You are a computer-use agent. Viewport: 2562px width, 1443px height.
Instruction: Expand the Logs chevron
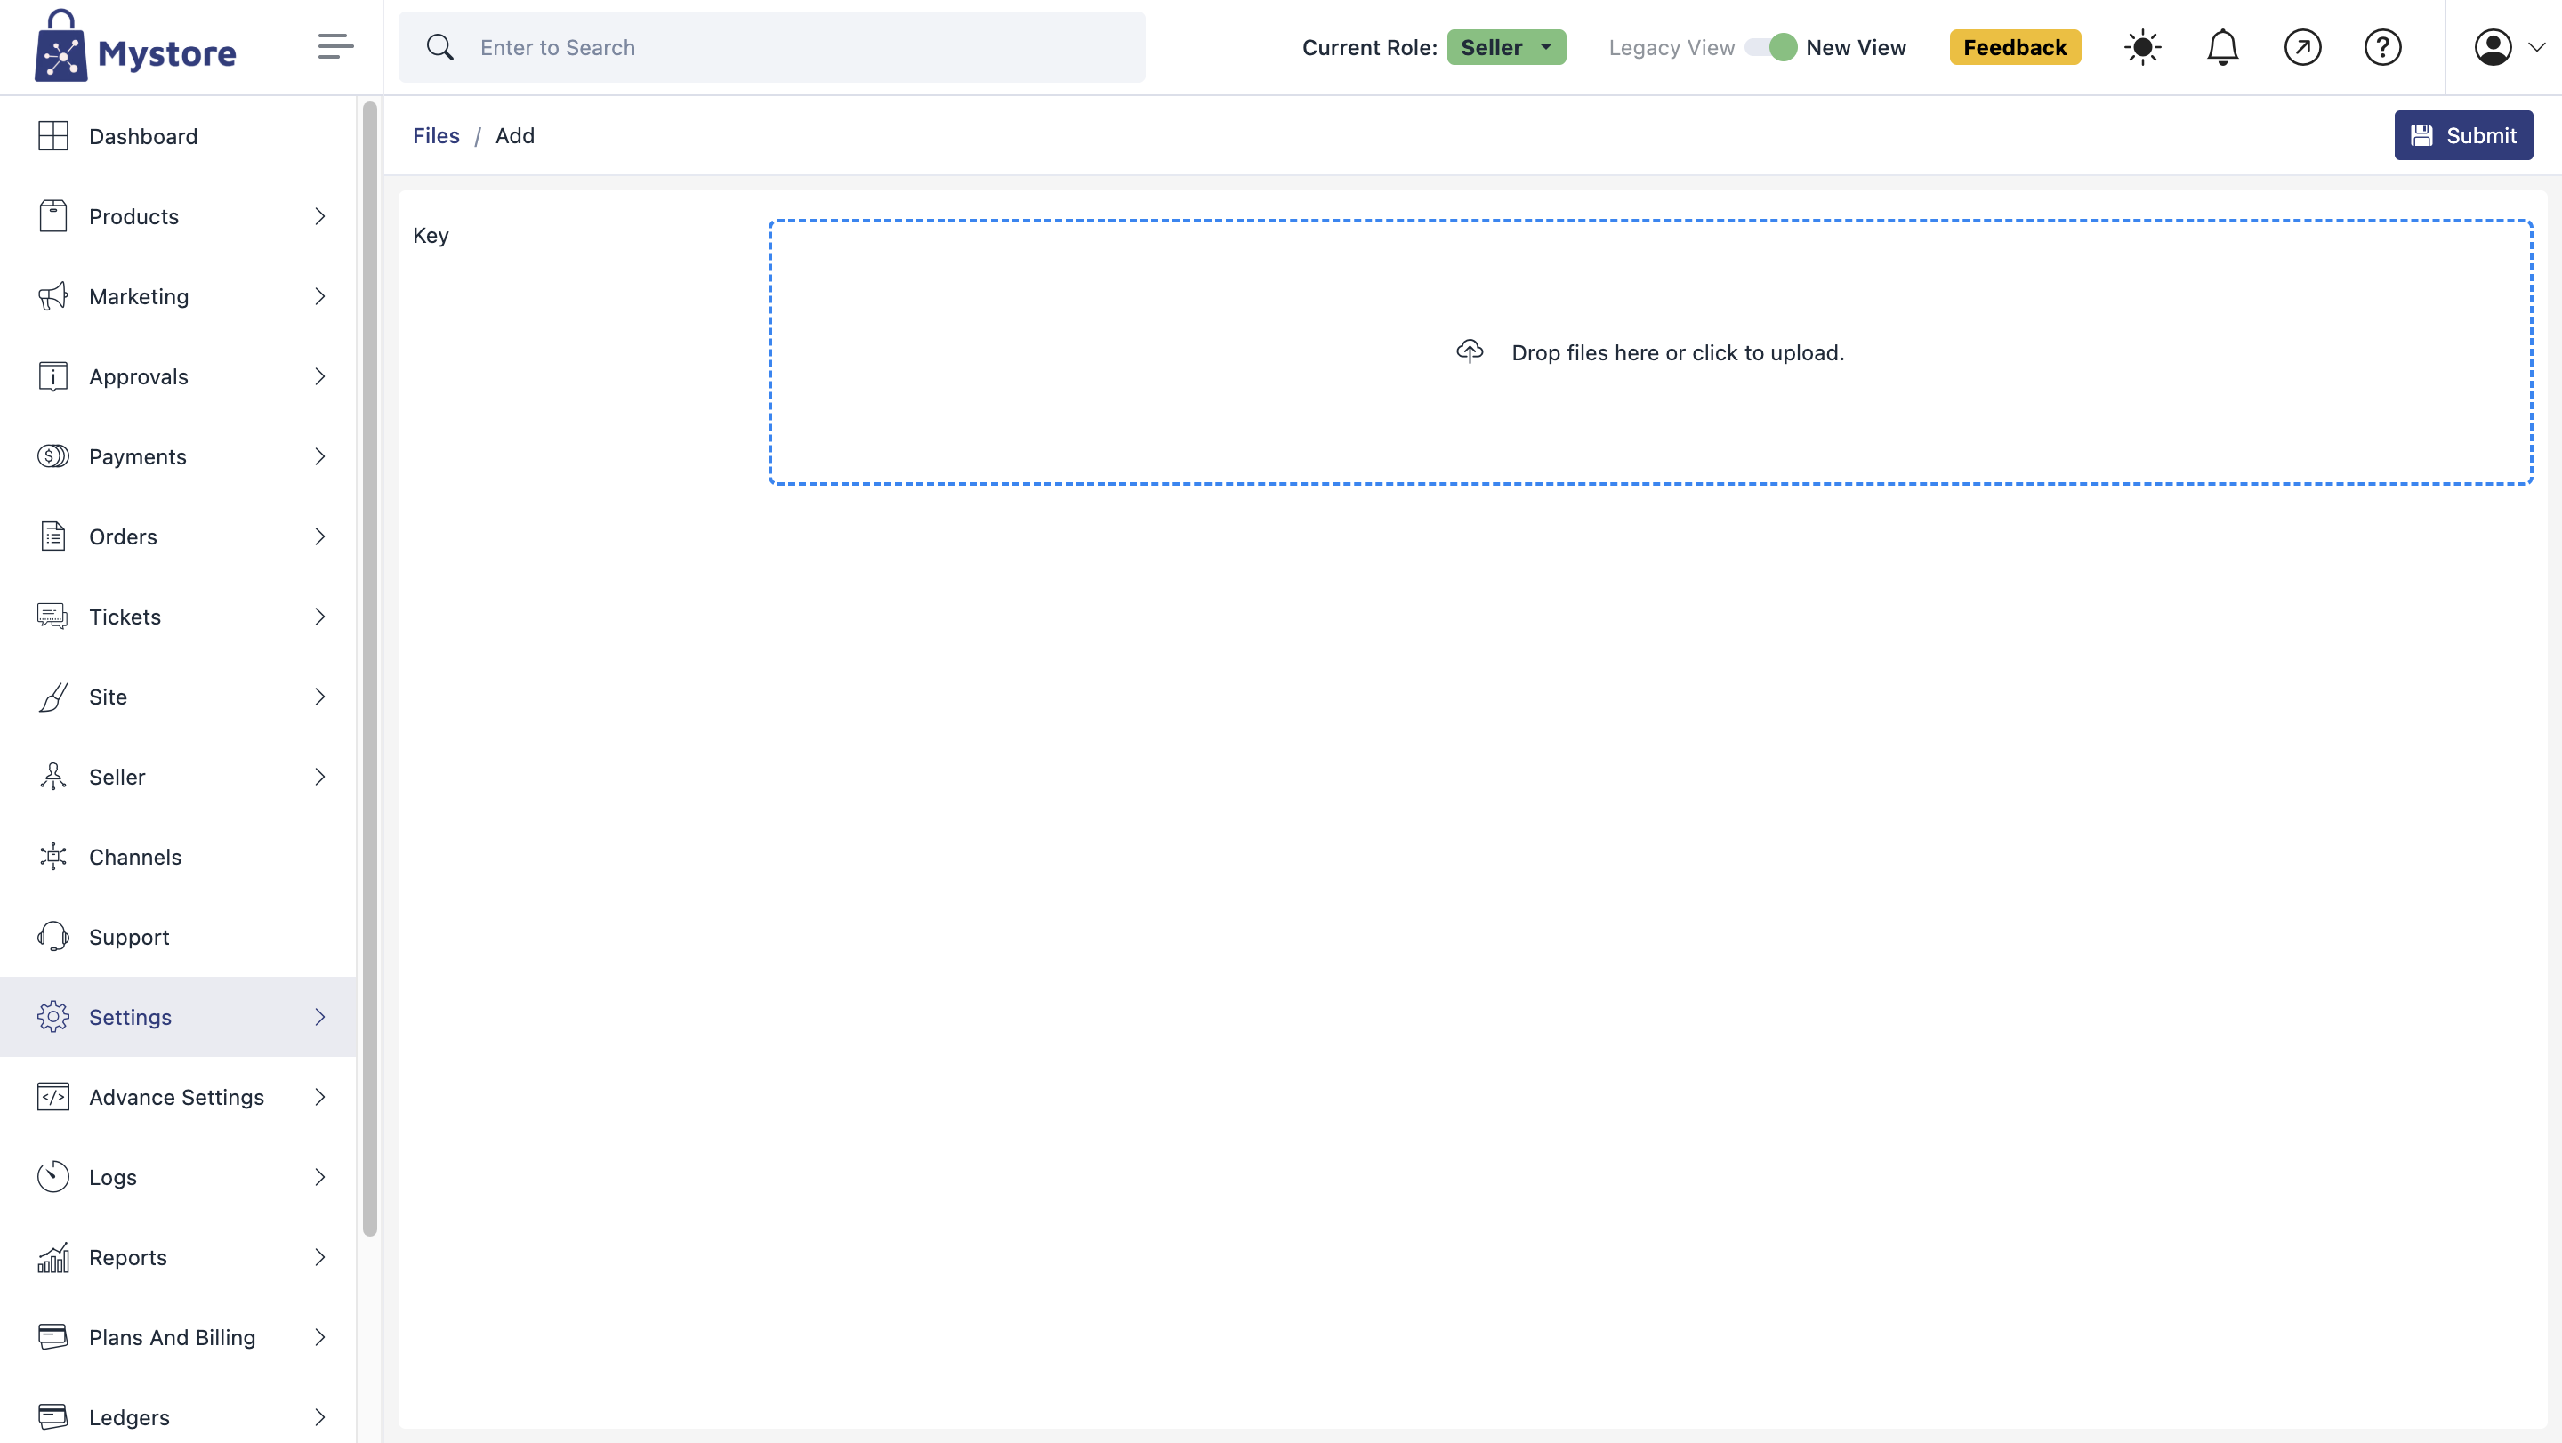tap(319, 1176)
